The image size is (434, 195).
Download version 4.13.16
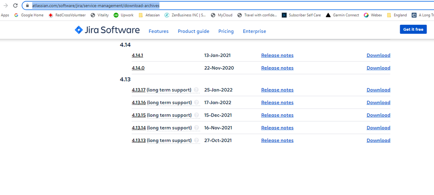tap(378, 102)
